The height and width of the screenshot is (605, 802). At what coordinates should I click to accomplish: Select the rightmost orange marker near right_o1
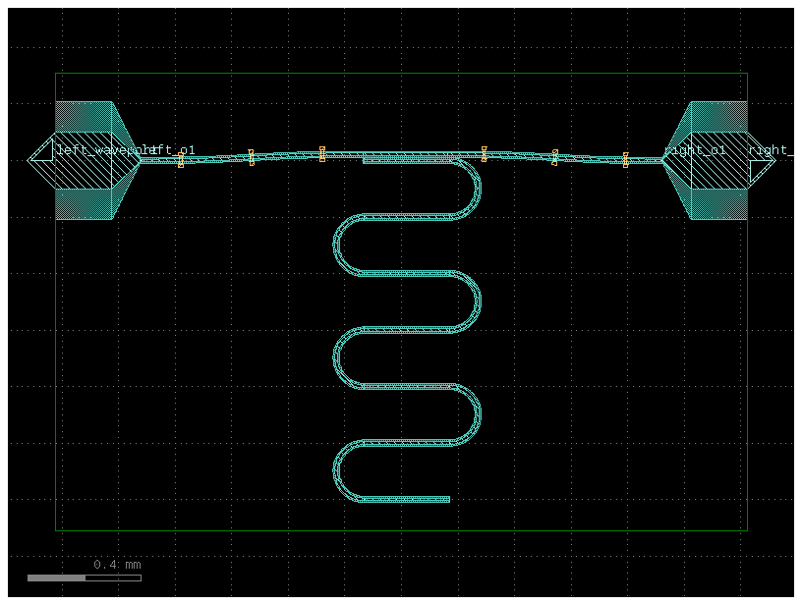[625, 159]
